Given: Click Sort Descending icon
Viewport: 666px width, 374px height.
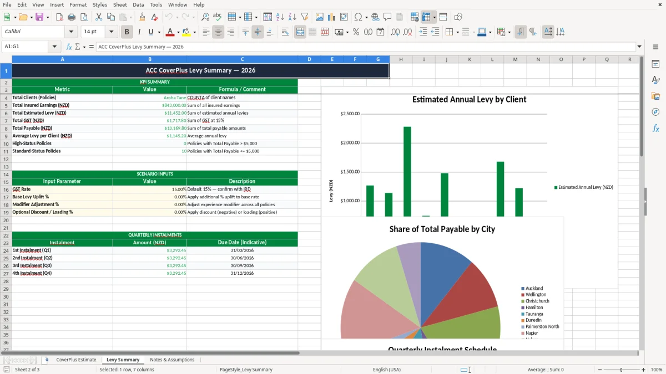Looking at the screenshot, I should point(292,17).
